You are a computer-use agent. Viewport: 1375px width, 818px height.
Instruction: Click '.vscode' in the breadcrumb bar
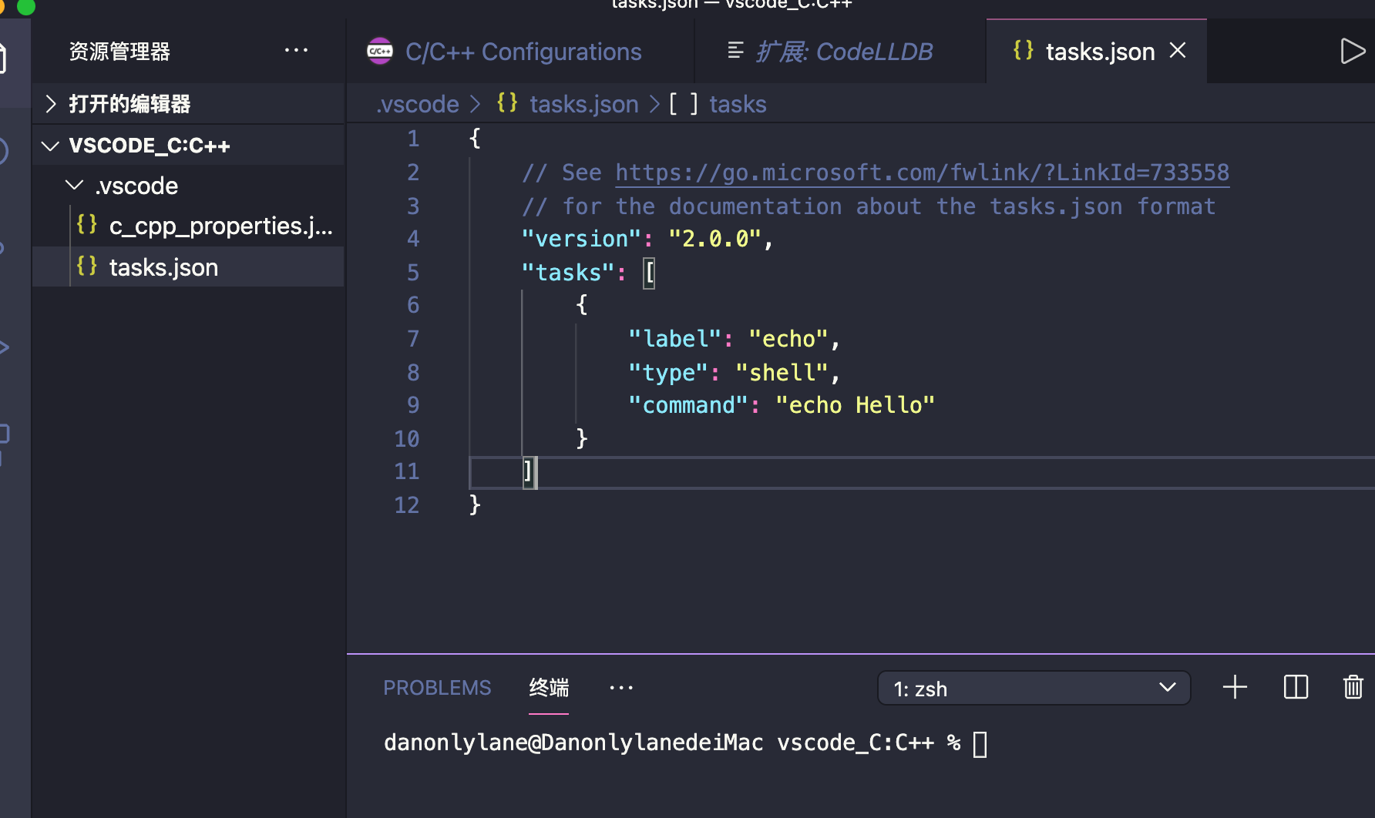(416, 103)
